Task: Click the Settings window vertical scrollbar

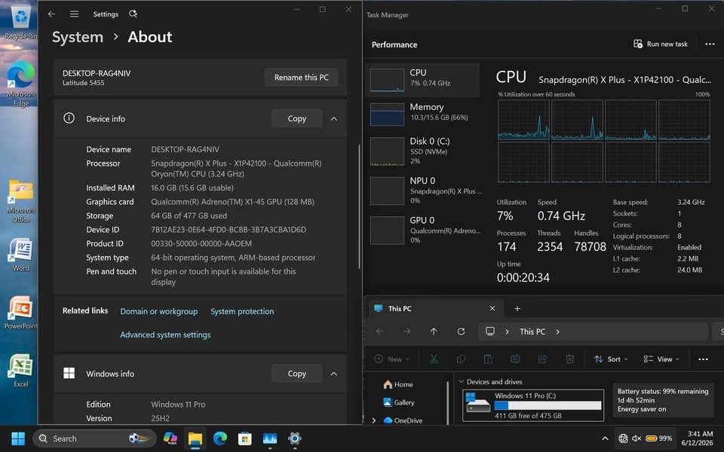Action: [359, 206]
